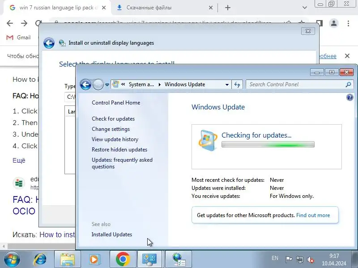Open View update history

[x=115, y=139]
